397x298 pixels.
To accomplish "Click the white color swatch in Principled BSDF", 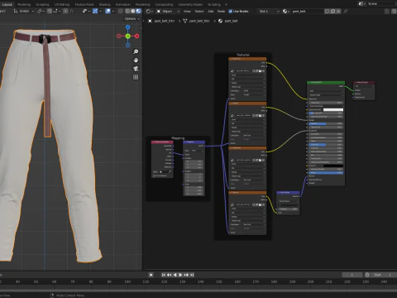I will [x=333, y=110].
